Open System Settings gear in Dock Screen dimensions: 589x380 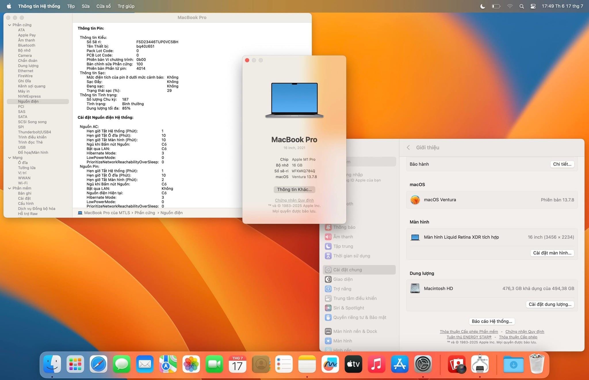[x=423, y=364]
